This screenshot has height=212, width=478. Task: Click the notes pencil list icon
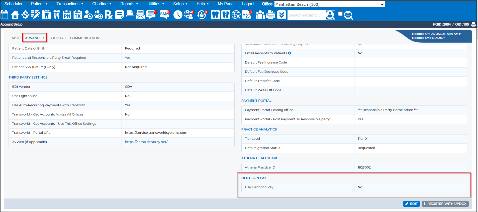36,15
